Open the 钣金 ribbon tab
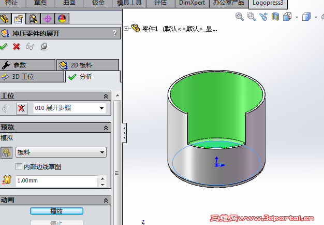 click(98, 3)
